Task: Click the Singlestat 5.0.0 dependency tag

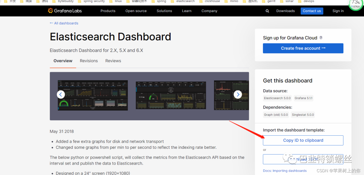Action: (303, 115)
